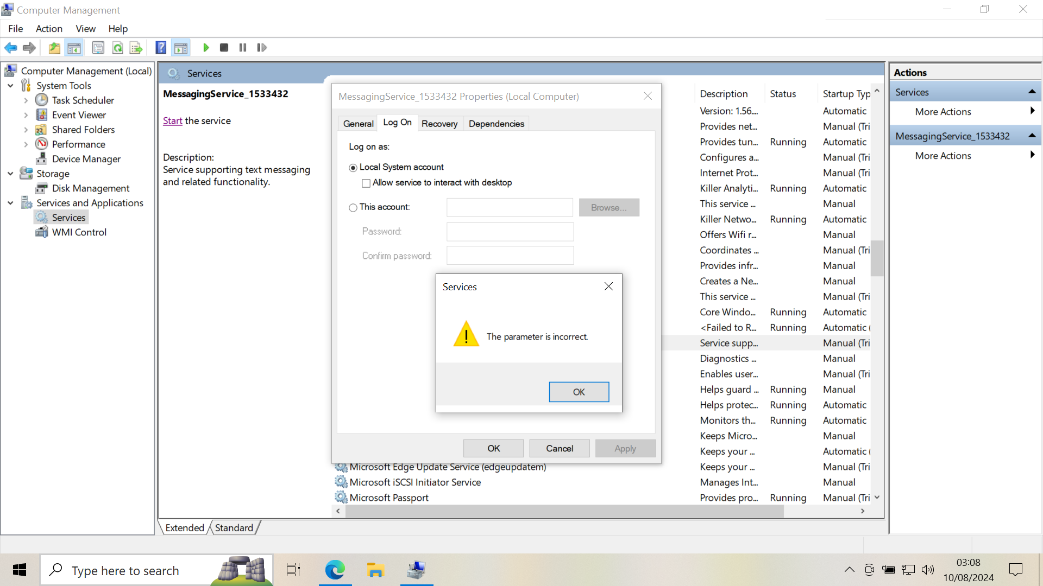
Task: Expand the Task Scheduler tree node
Action: pos(26,100)
